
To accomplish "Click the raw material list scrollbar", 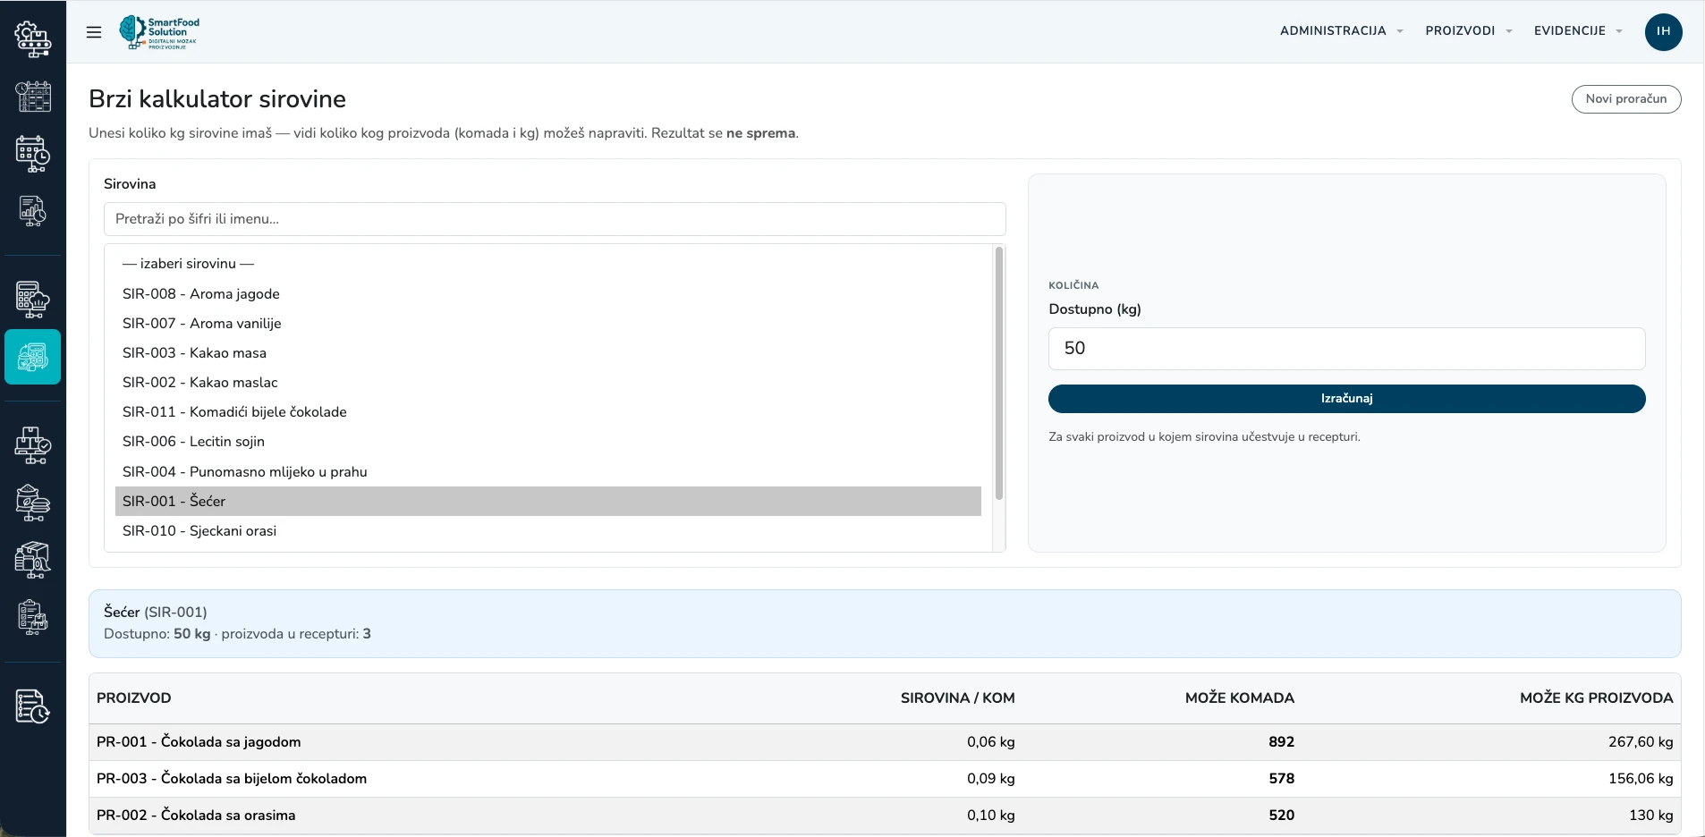I will [x=999, y=374].
